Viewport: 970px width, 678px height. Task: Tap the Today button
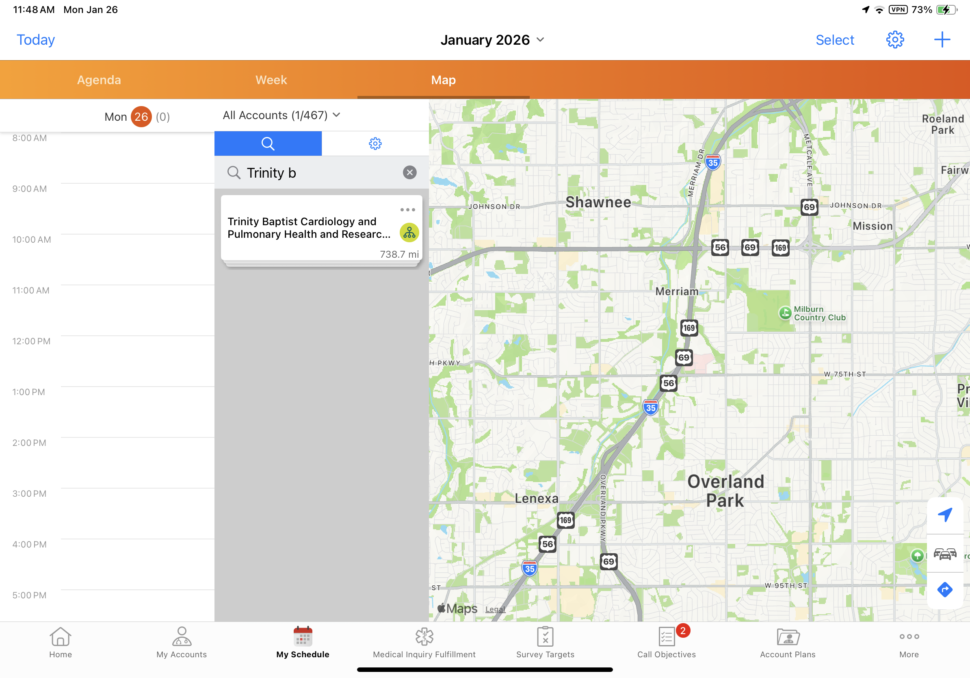35,40
